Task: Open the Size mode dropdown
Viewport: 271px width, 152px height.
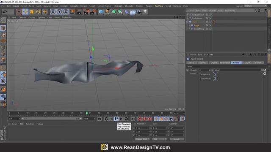Action: tap(159, 139)
